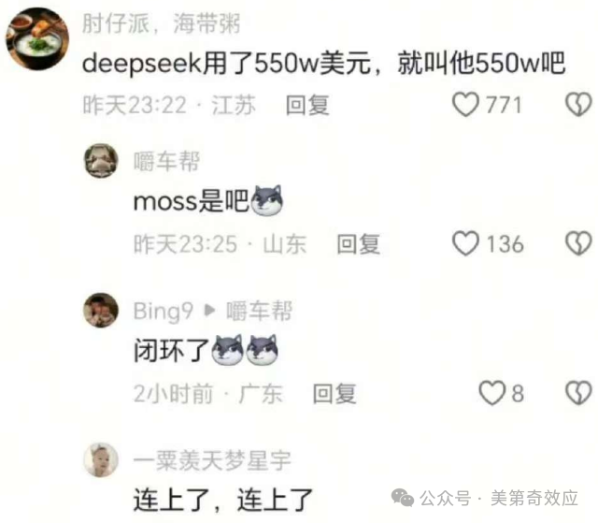This screenshot has height=523, width=598.
Task: View Bing9's avatar photo
Action: (101, 310)
